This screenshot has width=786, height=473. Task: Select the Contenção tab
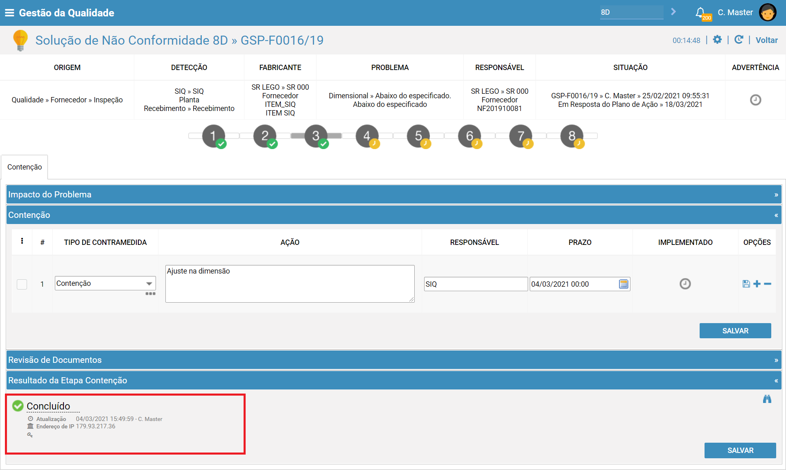pyautogui.click(x=25, y=167)
